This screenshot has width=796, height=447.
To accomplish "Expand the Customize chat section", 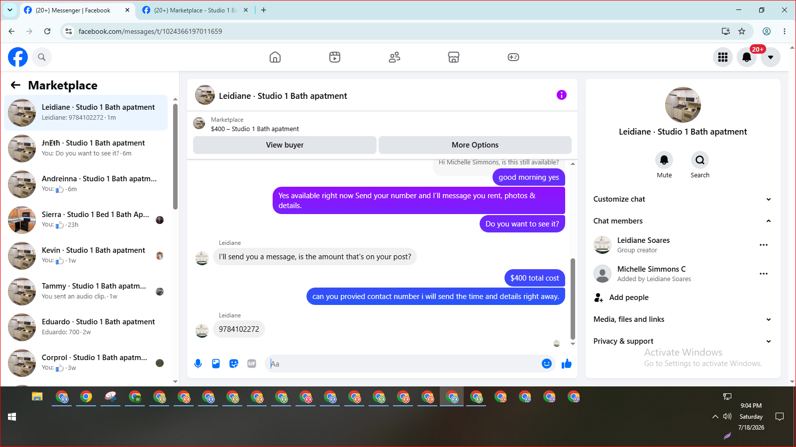I will (x=683, y=199).
